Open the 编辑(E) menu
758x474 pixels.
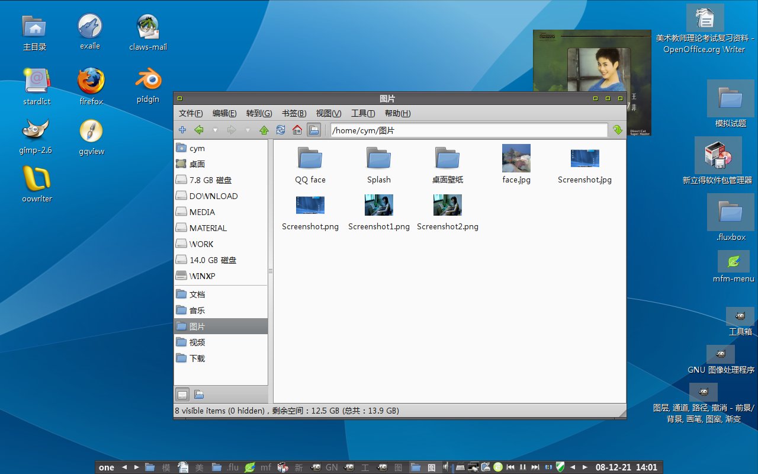[224, 113]
